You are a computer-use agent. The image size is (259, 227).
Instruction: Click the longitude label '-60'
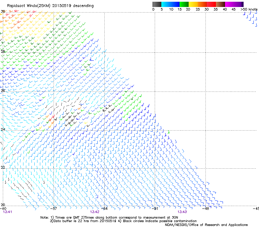(x=3, y=208)
